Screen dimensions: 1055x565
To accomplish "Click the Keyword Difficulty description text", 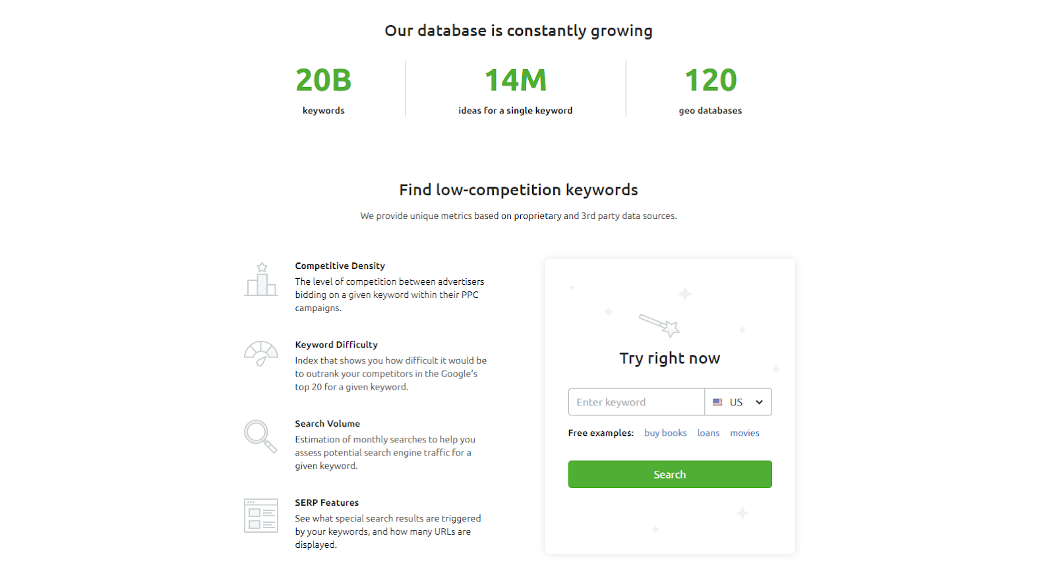I will 390,374.
